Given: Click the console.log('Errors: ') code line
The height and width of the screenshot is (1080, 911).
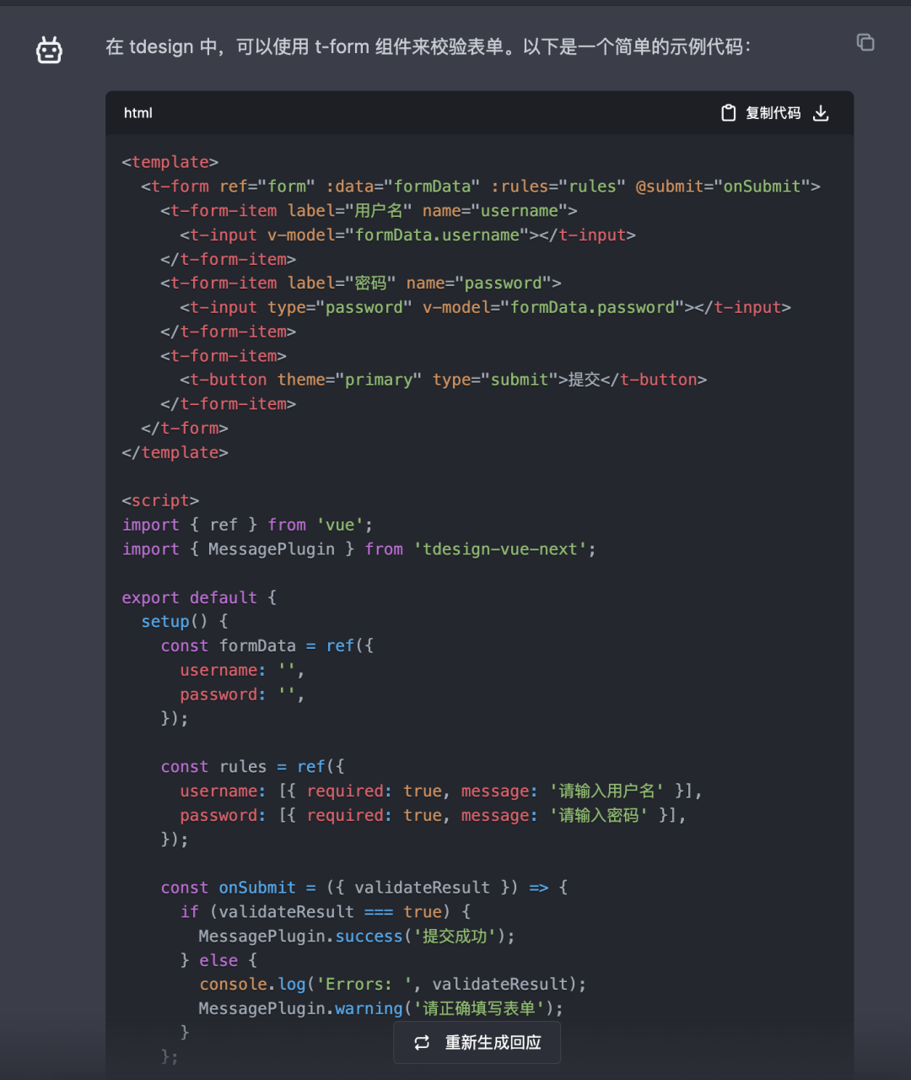Looking at the screenshot, I should (392, 984).
